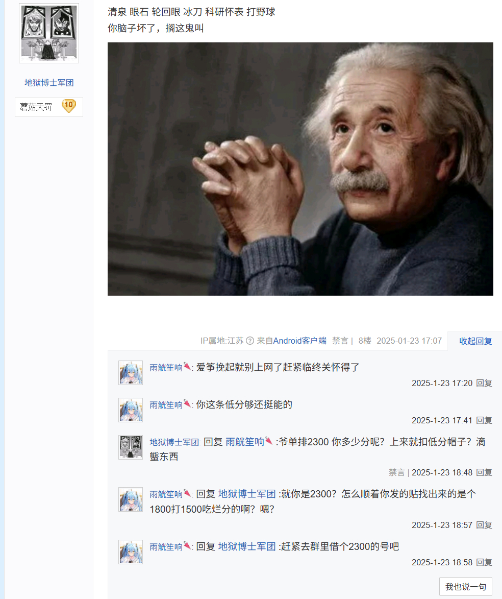
Task: Reply to the comment posted at 17:20
Action: 484,383
